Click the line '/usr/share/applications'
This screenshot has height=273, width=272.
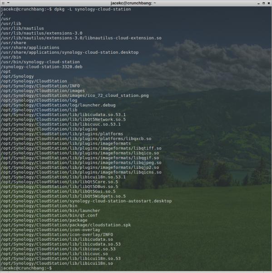click(x=30, y=47)
